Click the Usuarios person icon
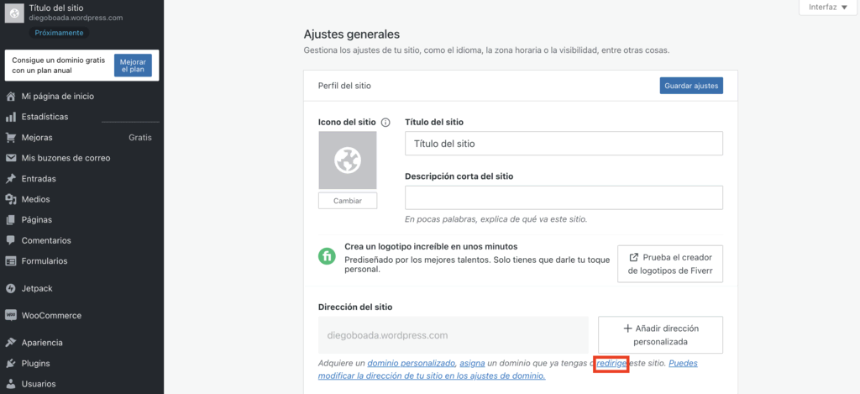The width and height of the screenshot is (860, 394). [10, 384]
